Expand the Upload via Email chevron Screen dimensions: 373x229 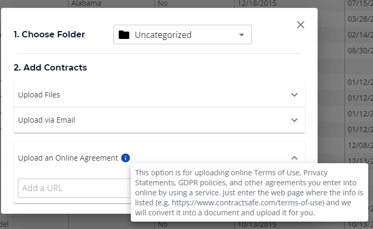294,120
